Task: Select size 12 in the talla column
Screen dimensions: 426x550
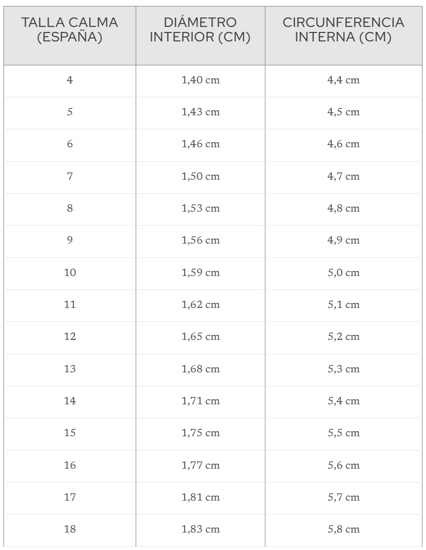Action: coord(70,337)
